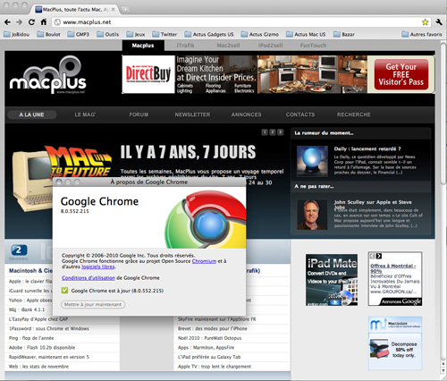Image resolution: width=447 pixels, height=381 pixels.
Task: Open Daily : lancement retardé article
Action: (367, 148)
